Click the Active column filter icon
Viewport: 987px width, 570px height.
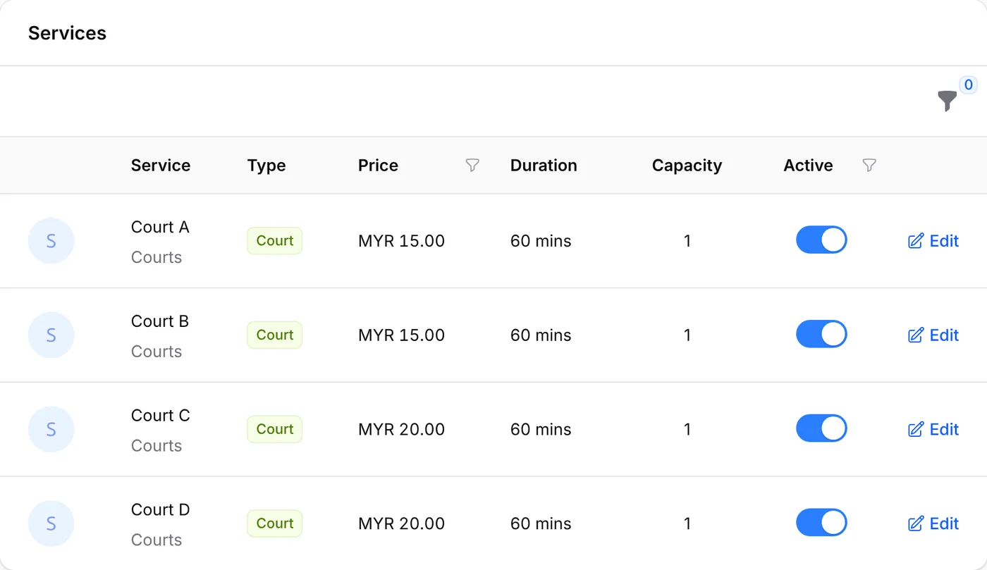(869, 166)
